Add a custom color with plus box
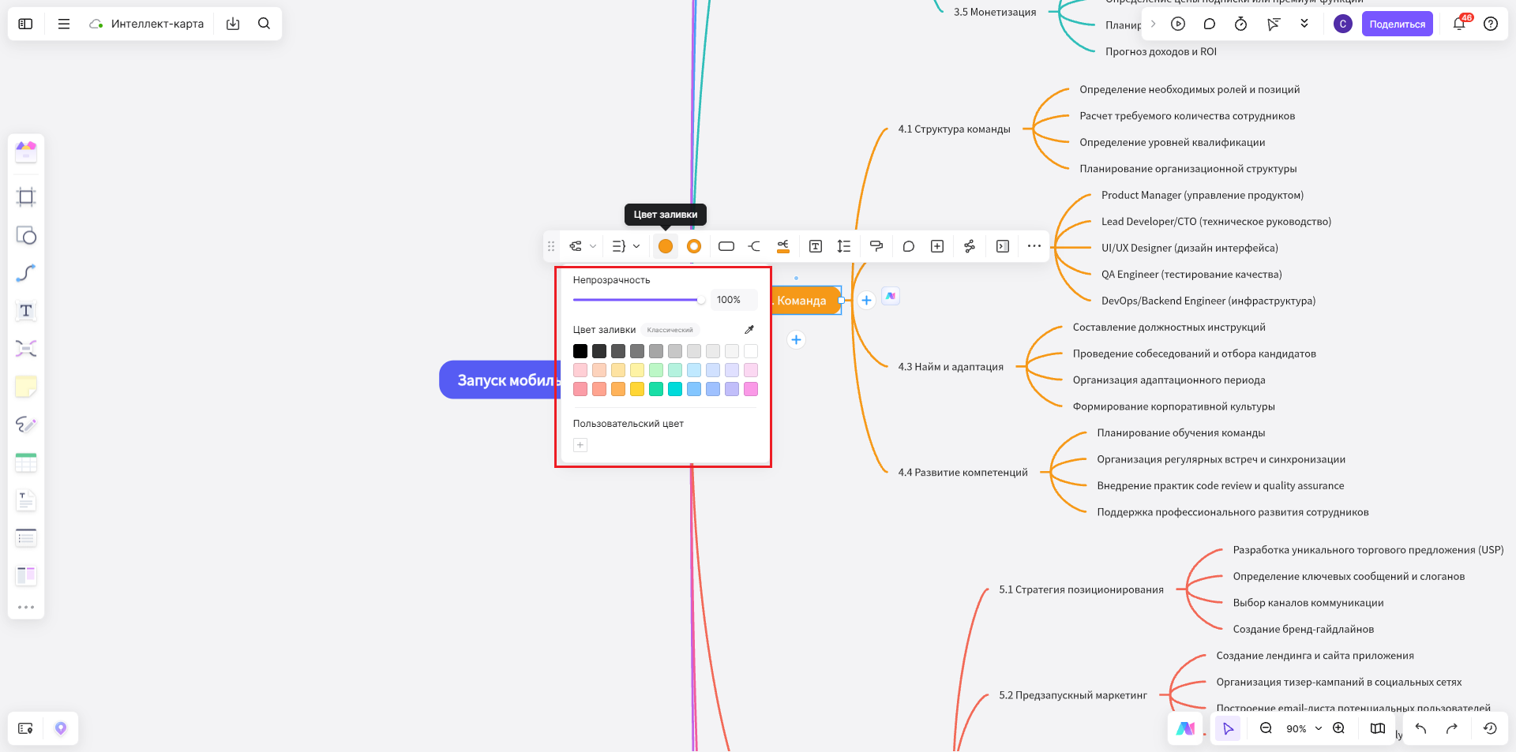 (580, 445)
